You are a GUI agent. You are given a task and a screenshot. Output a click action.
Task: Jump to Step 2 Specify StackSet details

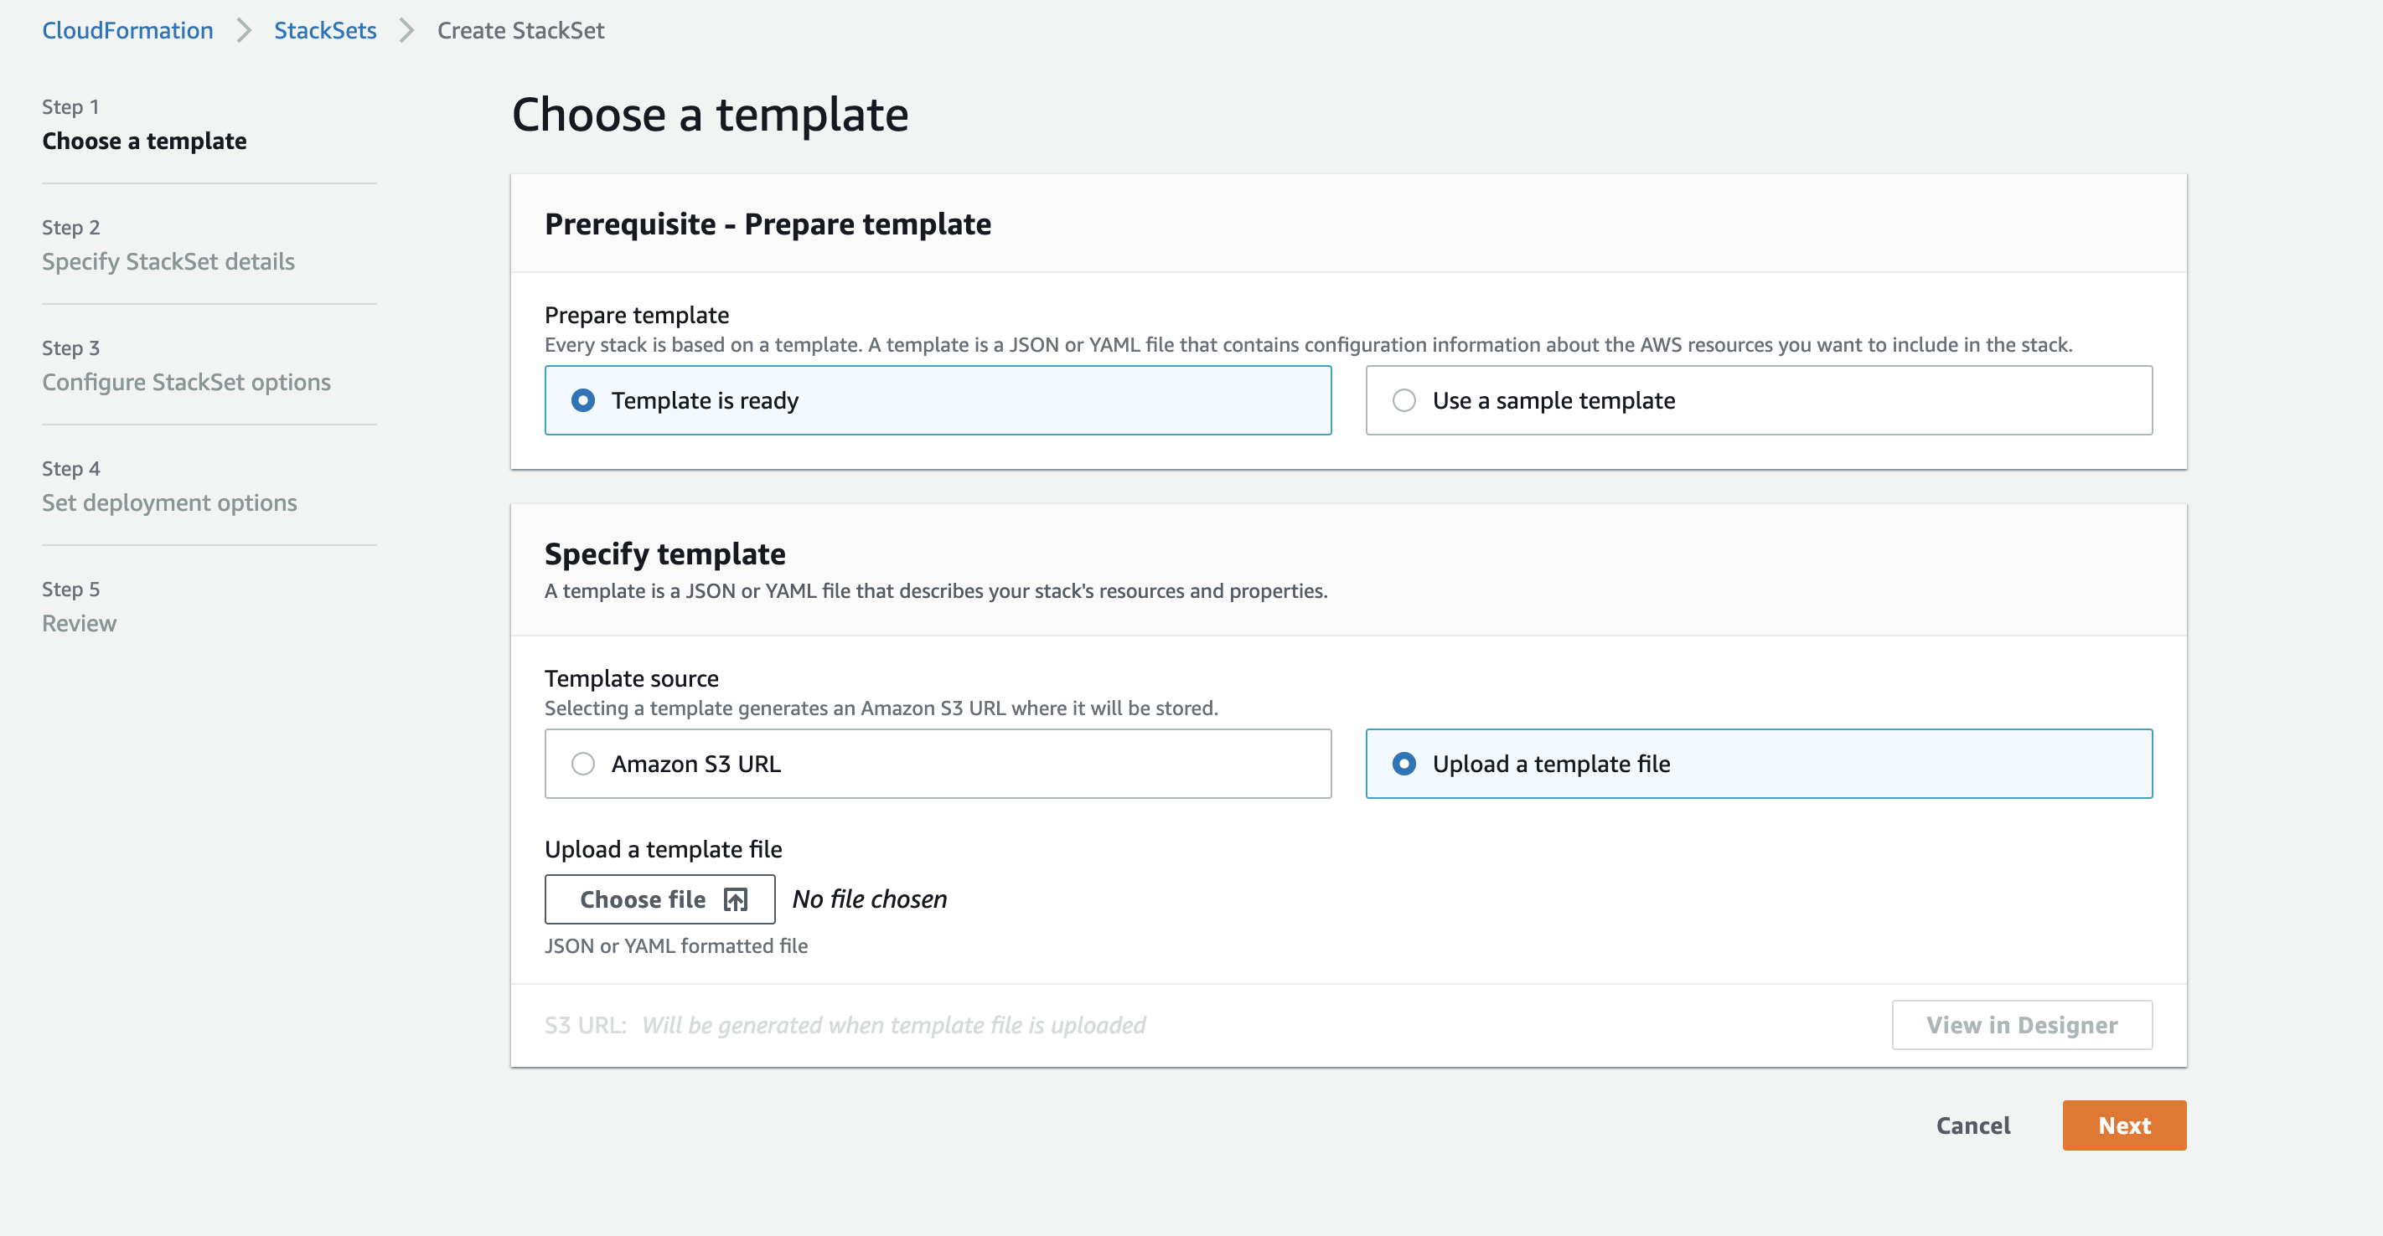point(168,261)
